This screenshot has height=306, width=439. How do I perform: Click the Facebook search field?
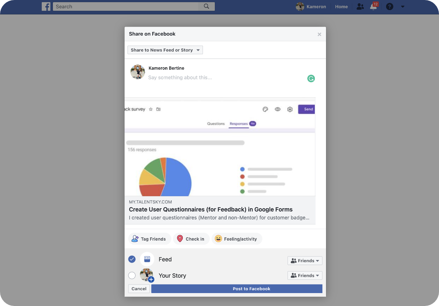pos(126,6)
